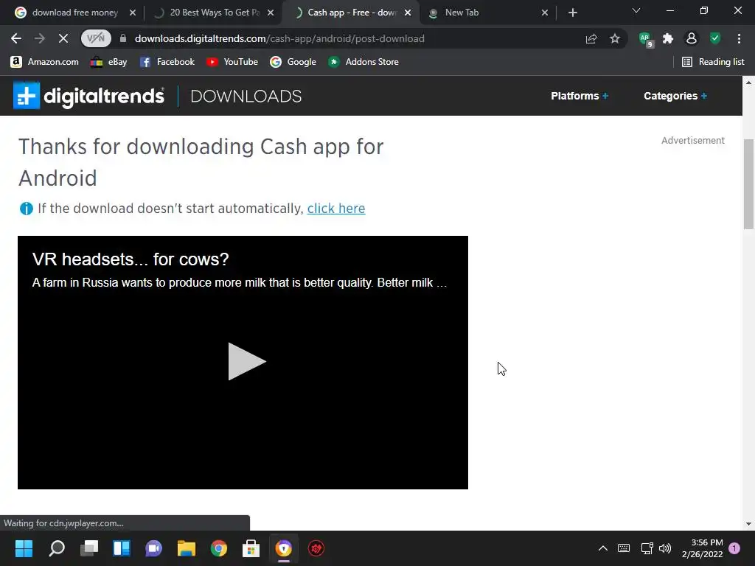
Task: Open the notification badge showing 1
Action: click(734, 548)
